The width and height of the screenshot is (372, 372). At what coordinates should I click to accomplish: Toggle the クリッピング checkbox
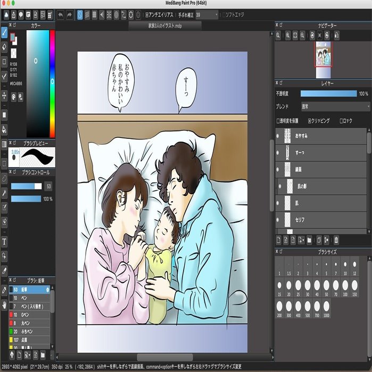click(x=310, y=121)
